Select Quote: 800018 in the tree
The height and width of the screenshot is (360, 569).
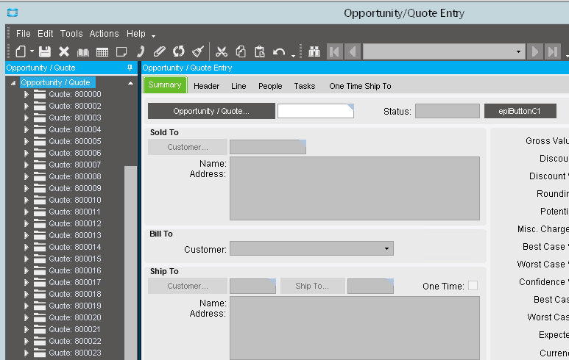click(x=75, y=294)
